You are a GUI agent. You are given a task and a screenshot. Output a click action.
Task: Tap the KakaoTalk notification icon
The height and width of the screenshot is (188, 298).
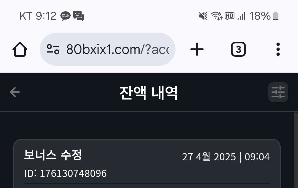66,16
